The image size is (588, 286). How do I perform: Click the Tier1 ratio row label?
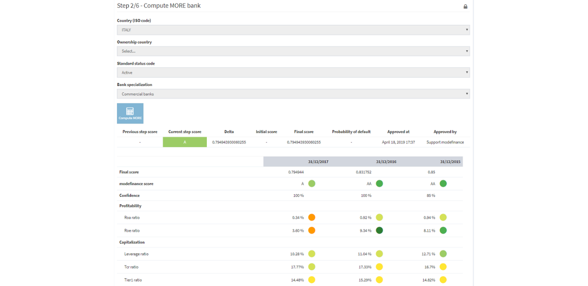coord(133,280)
